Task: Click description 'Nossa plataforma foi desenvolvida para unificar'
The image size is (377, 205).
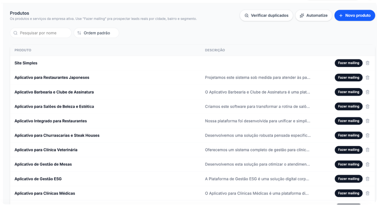Action: pos(258,121)
